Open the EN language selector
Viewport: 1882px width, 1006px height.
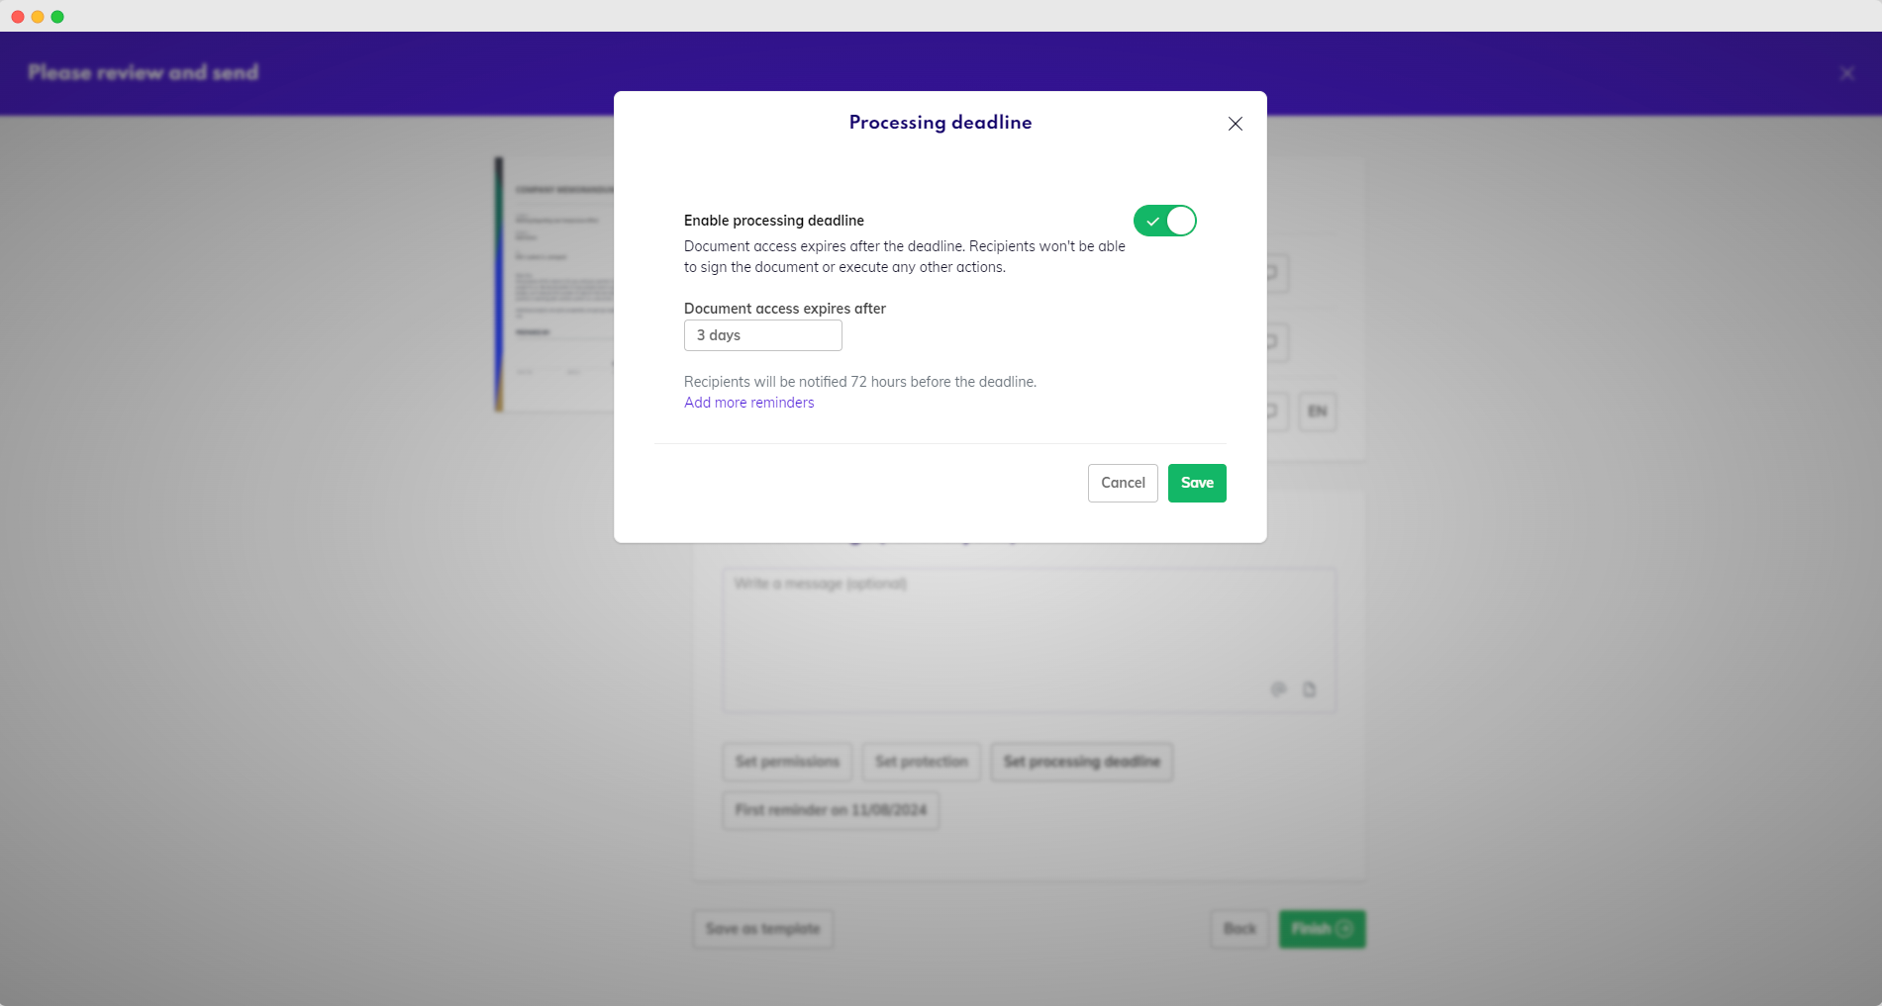pyautogui.click(x=1317, y=412)
